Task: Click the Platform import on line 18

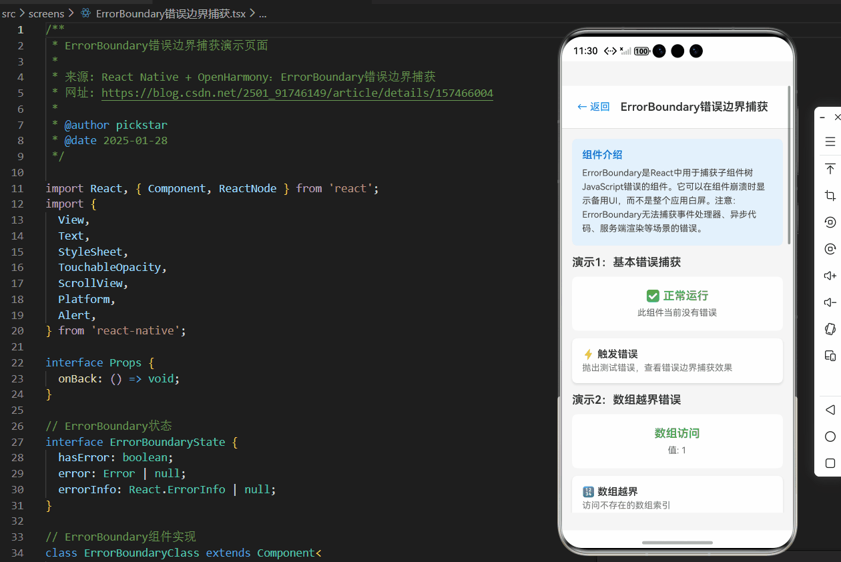Action: click(x=83, y=299)
